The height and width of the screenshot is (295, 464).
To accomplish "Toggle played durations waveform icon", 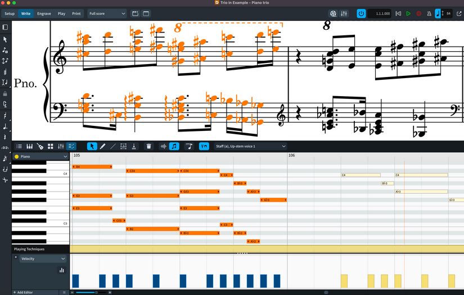I will pos(163,146).
